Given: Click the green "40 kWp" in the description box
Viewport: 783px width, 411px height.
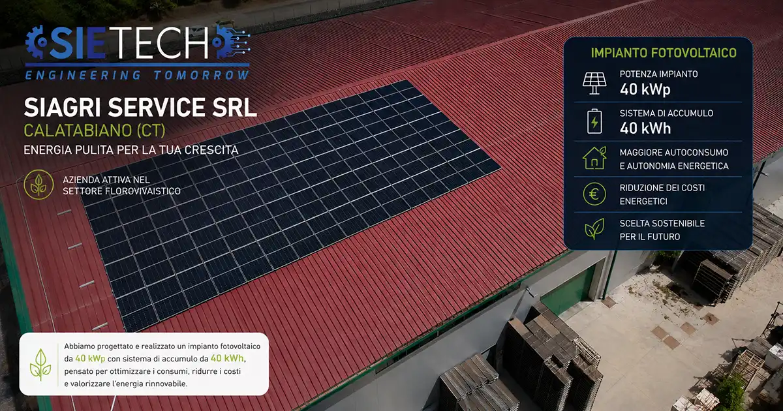Looking at the screenshot, I should [90, 359].
